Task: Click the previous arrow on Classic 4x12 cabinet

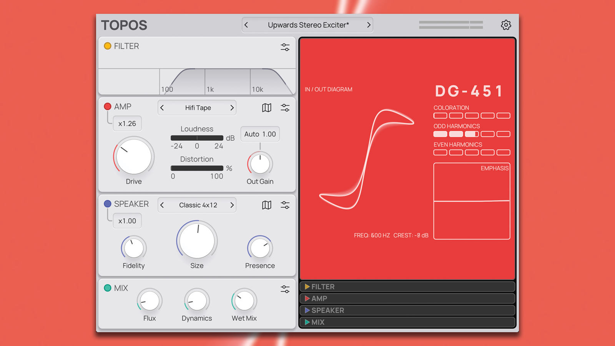Action: click(163, 205)
